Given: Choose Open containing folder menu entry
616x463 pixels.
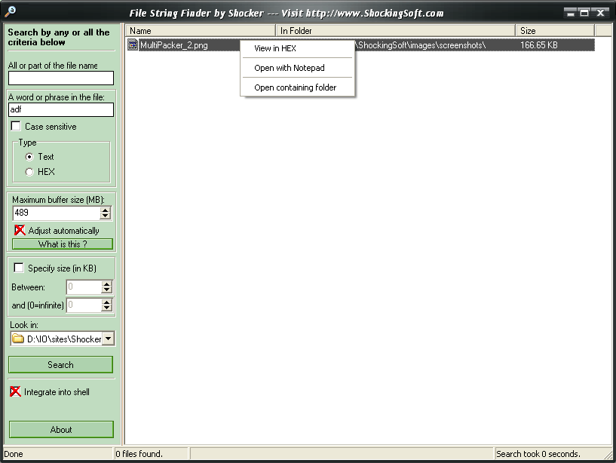Looking at the screenshot, I should coord(297,87).
